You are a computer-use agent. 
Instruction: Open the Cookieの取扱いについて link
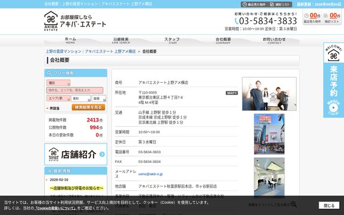click(x=55, y=208)
